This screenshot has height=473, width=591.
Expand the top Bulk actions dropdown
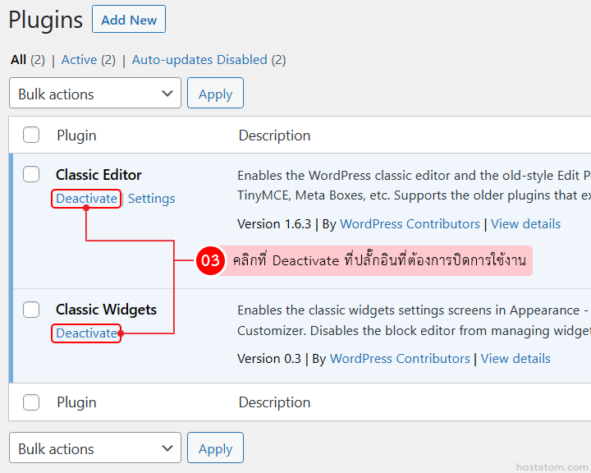coord(95,94)
